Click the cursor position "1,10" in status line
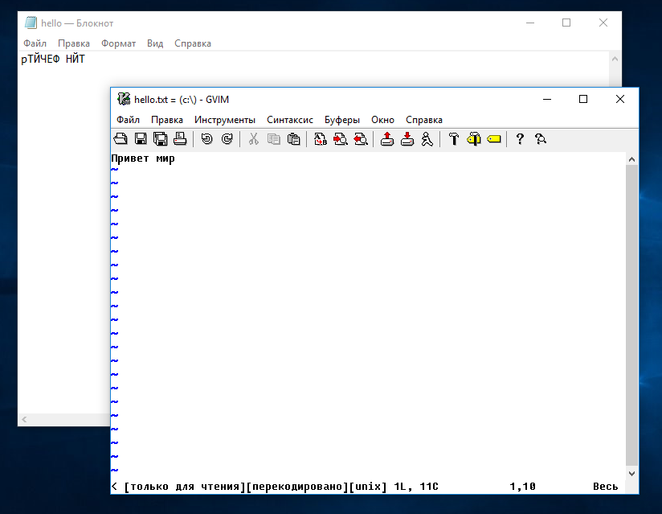Image resolution: width=662 pixels, height=514 pixels. pyautogui.click(x=523, y=487)
